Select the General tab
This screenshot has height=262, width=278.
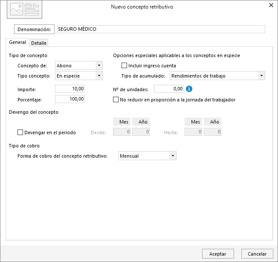17,42
